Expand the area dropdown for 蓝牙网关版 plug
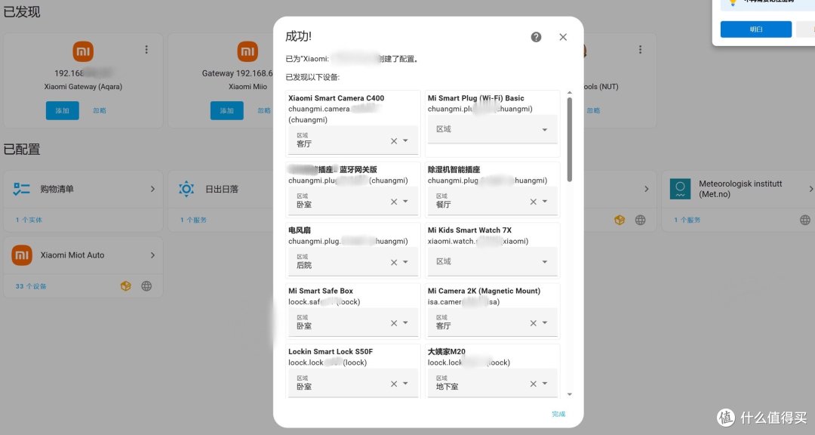Viewport: 815px width, 435px height. pyautogui.click(x=405, y=202)
